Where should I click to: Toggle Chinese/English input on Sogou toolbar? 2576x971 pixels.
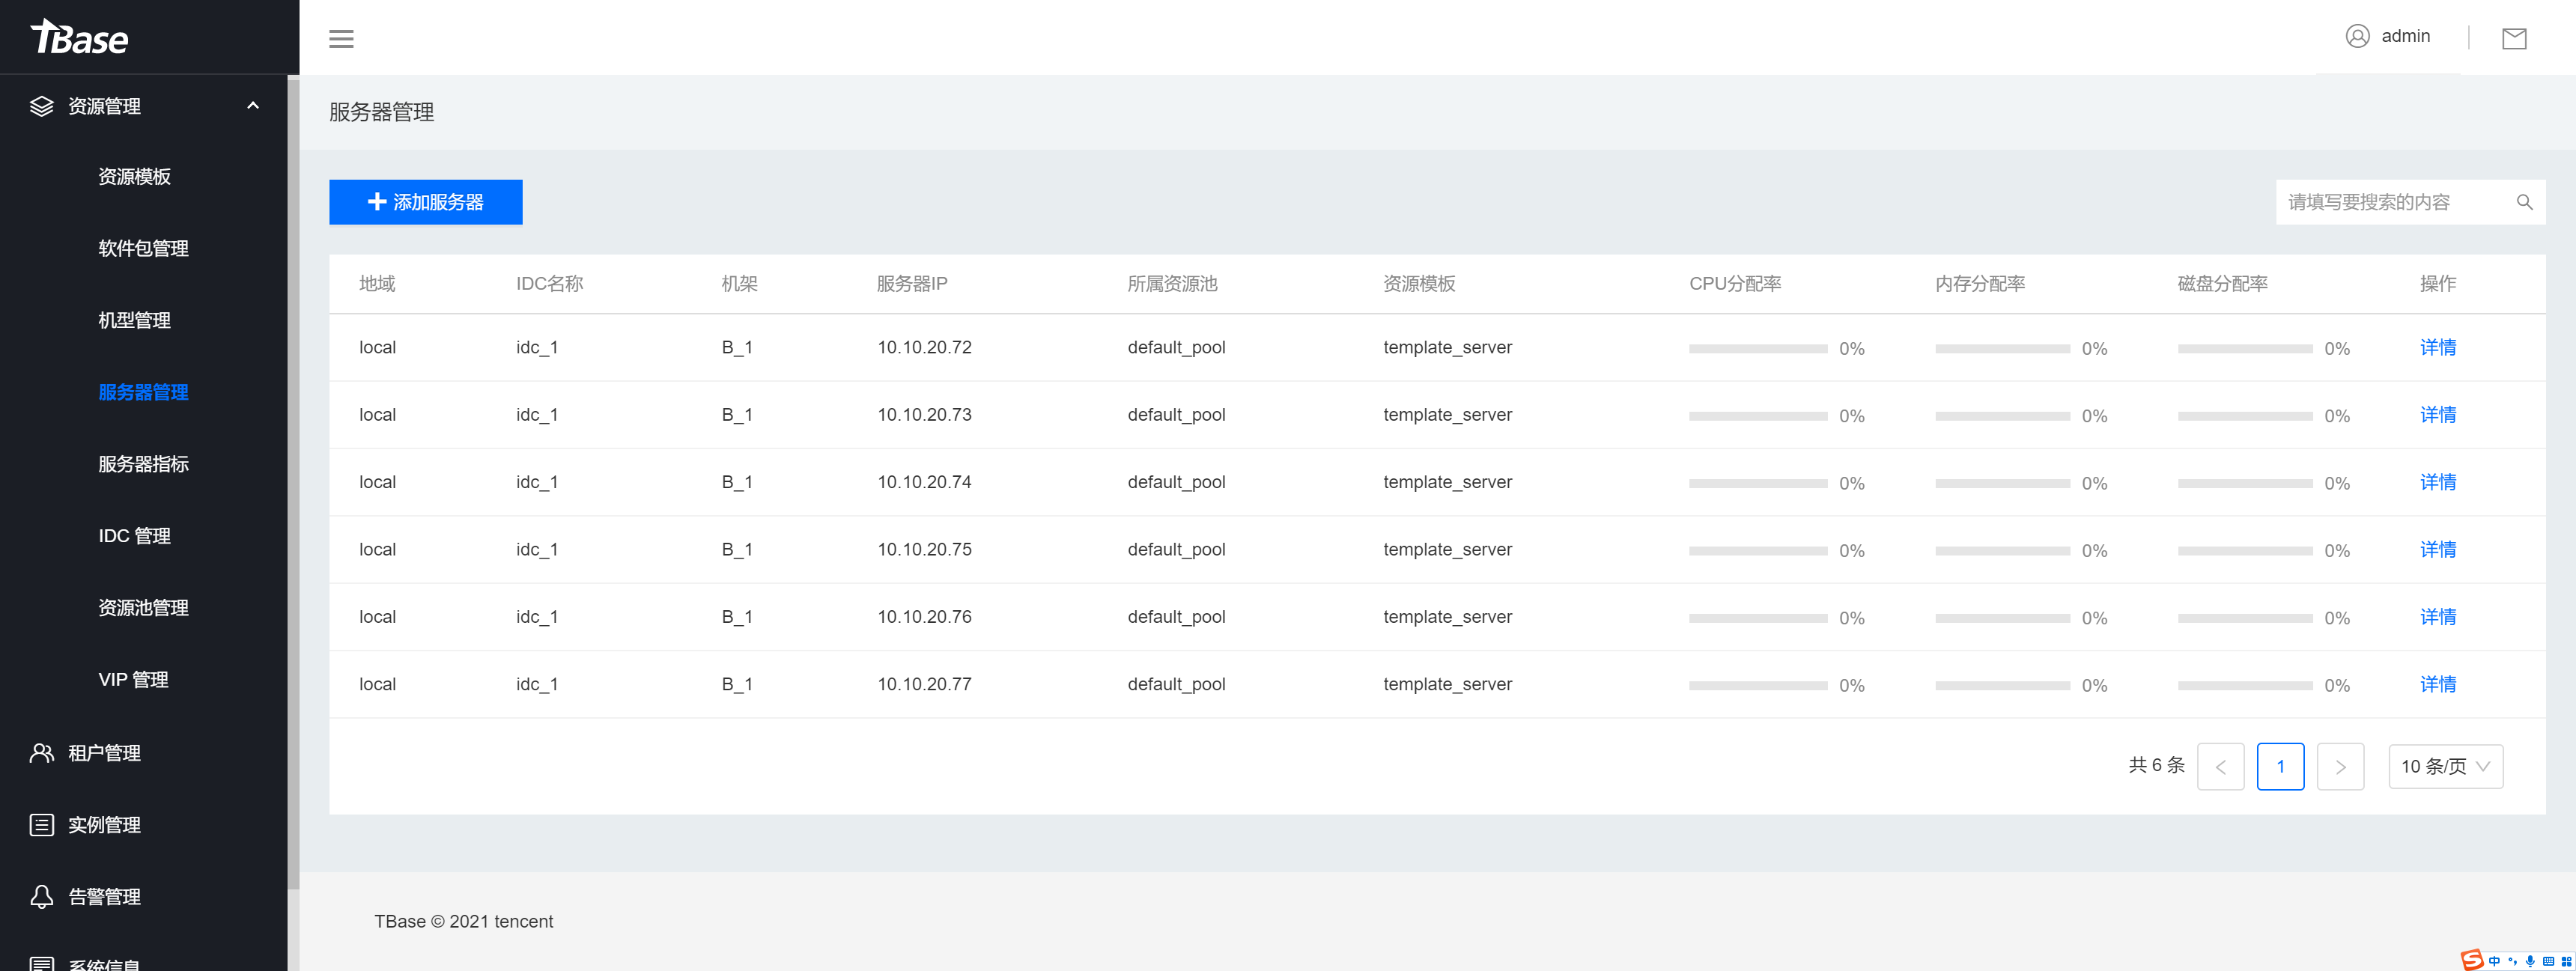coord(2495,962)
